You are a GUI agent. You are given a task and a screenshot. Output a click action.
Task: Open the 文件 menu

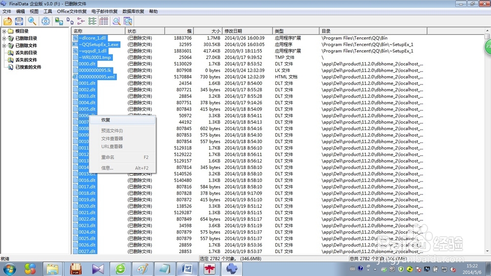[6, 11]
